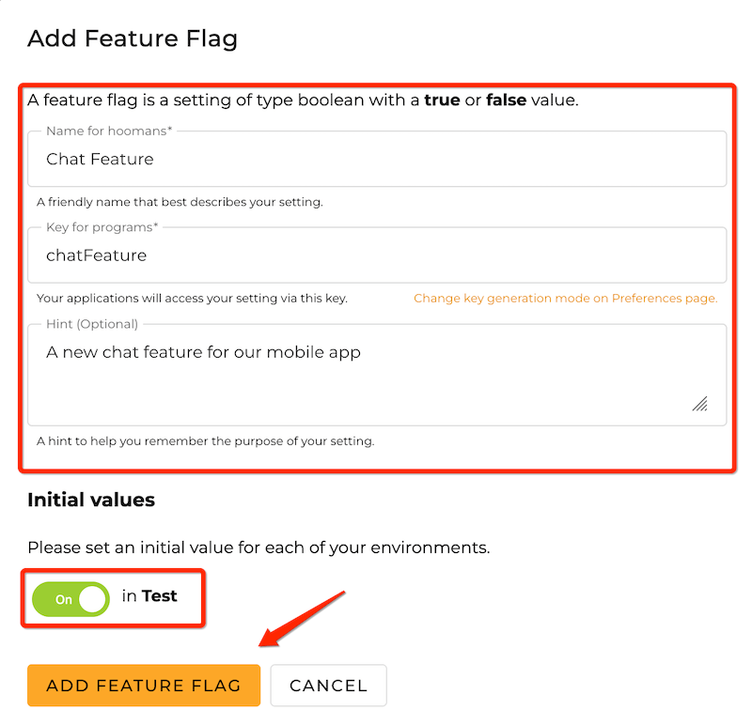
Task: Toggle the Test environment switch to Off
Action: point(70,599)
